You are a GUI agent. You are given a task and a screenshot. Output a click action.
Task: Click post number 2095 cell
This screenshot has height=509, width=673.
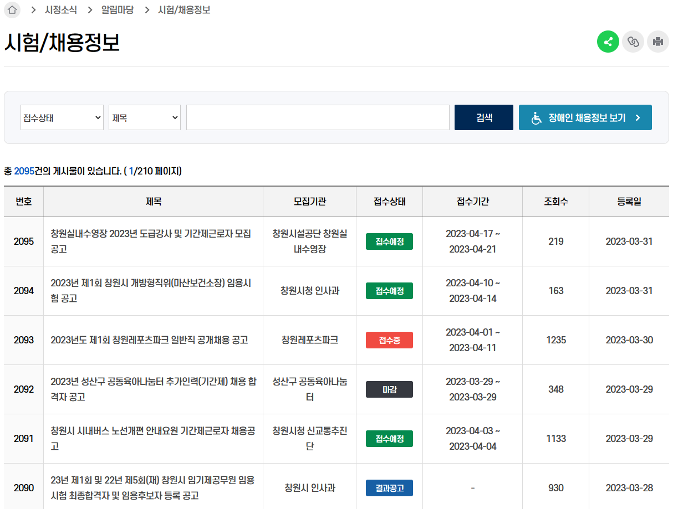click(24, 241)
